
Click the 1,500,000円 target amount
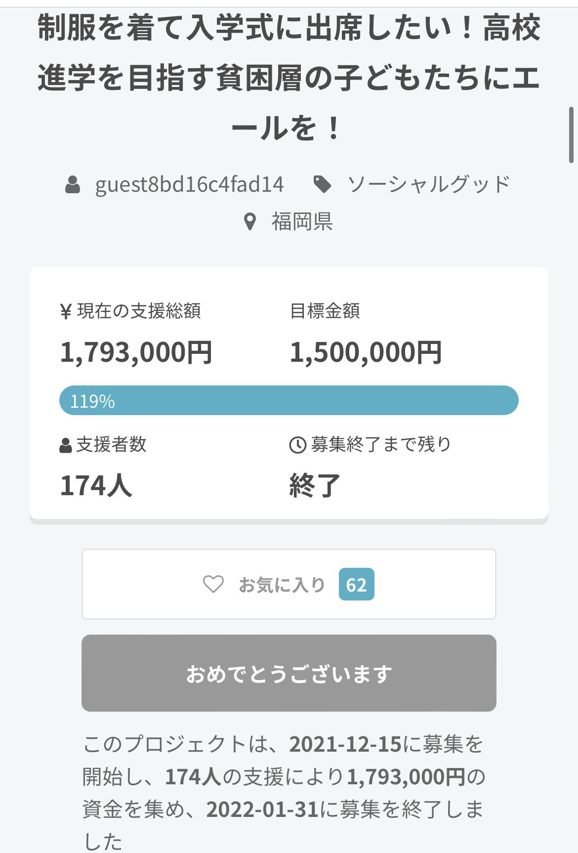point(366,352)
